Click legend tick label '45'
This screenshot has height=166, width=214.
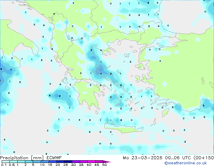tap(97, 165)
